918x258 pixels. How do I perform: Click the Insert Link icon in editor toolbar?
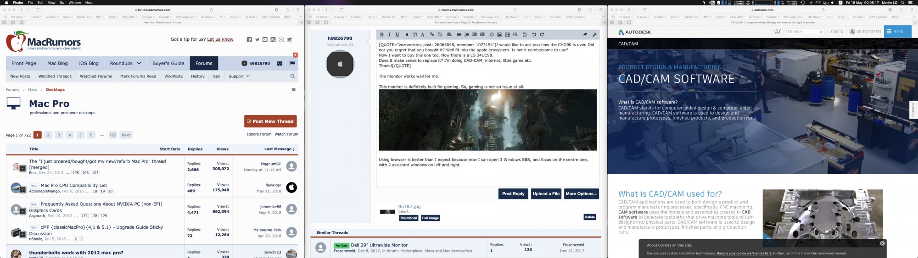click(432, 35)
